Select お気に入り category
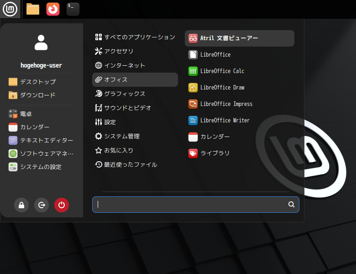Screen dimensions: 356x274 (135, 150)
